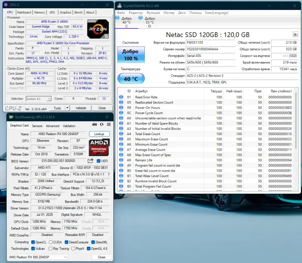Take a GPU-Z screenshot with camera icon
This screenshot has width=302, height=263.
(95, 124)
